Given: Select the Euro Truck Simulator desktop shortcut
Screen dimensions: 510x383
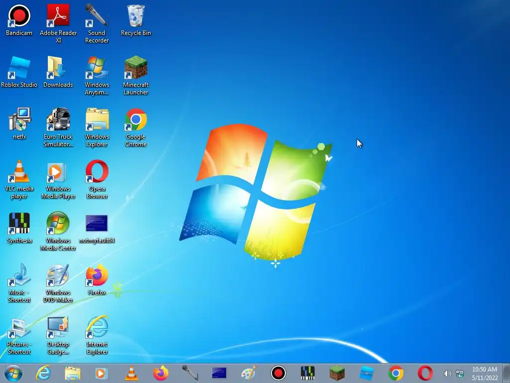Looking at the screenshot, I should click(58, 127).
